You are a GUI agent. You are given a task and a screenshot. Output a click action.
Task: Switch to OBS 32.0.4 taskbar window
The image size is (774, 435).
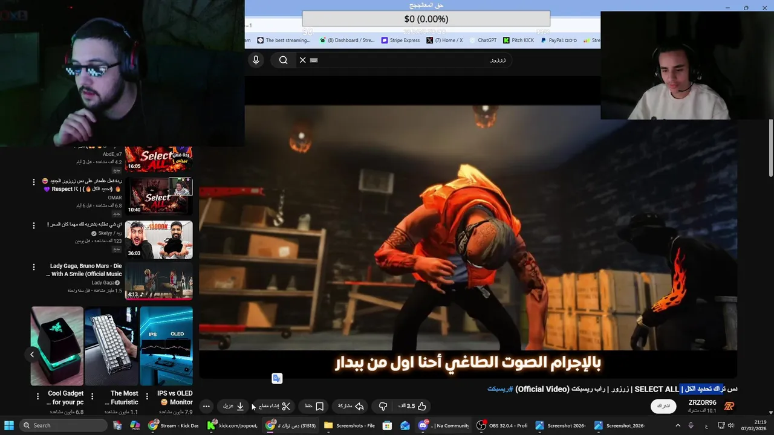coord(502,425)
